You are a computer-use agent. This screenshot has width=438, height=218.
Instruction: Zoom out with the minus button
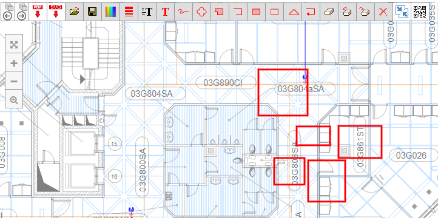click(14, 81)
